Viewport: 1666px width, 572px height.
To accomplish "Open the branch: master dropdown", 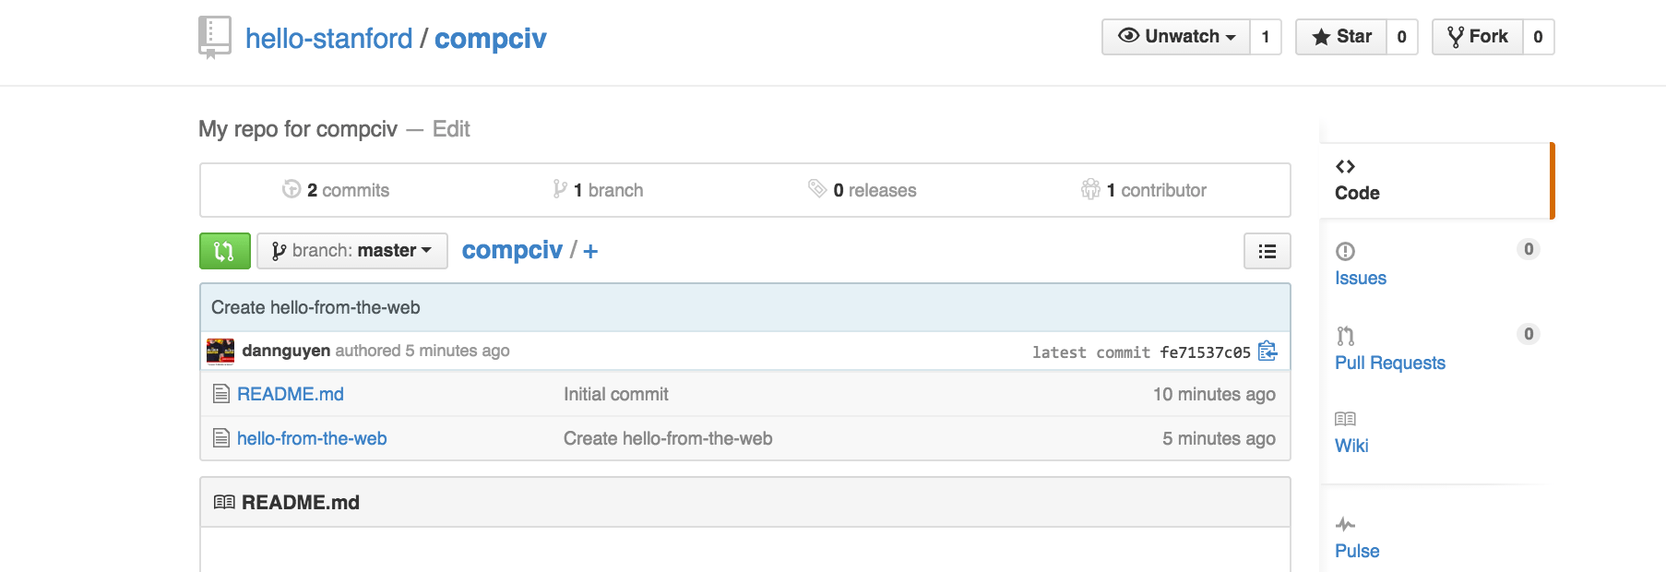I will coord(352,251).
